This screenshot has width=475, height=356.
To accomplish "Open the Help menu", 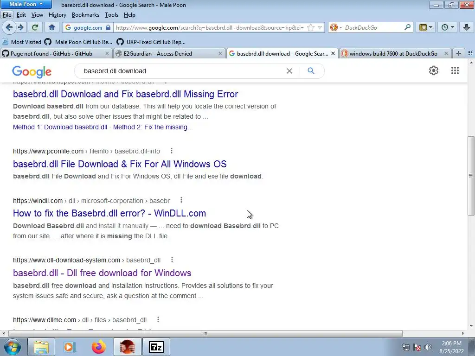I will tap(129, 15).
